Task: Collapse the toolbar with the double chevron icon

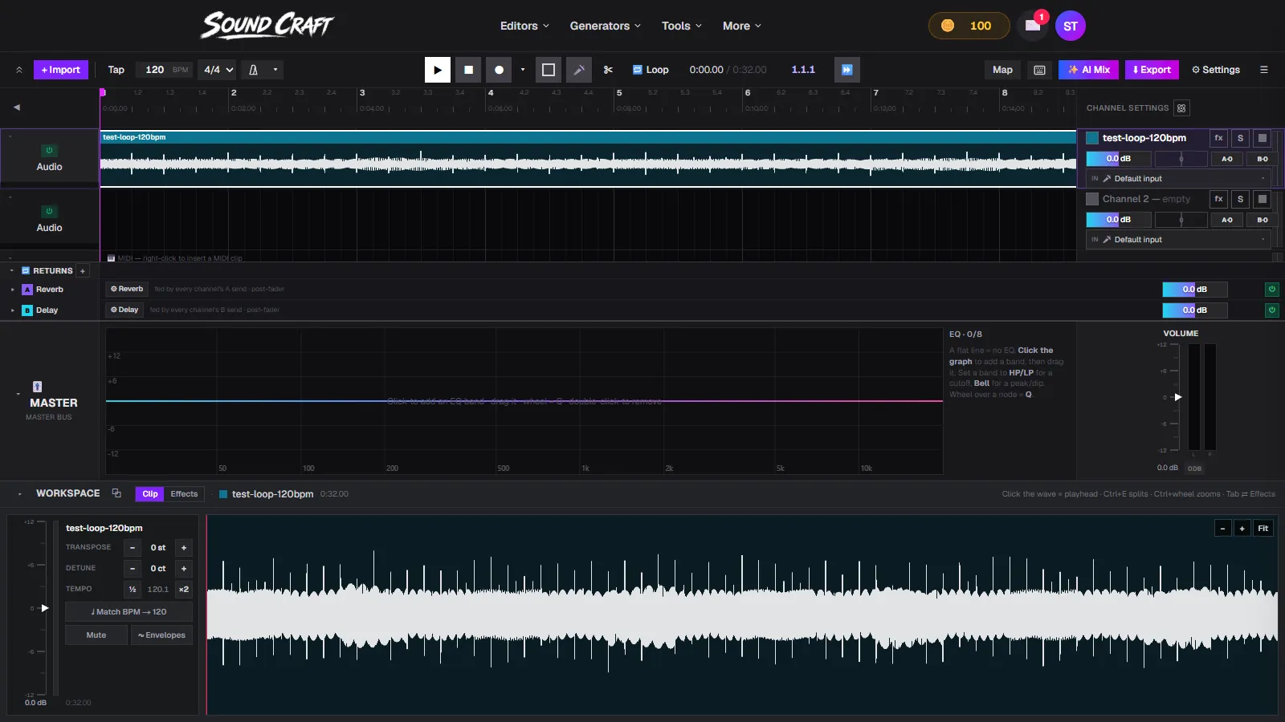Action: (18, 70)
